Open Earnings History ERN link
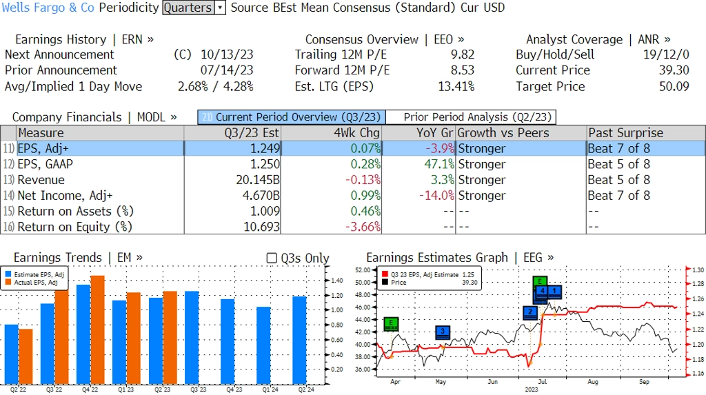The image size is (706, 395). point(84,39)
